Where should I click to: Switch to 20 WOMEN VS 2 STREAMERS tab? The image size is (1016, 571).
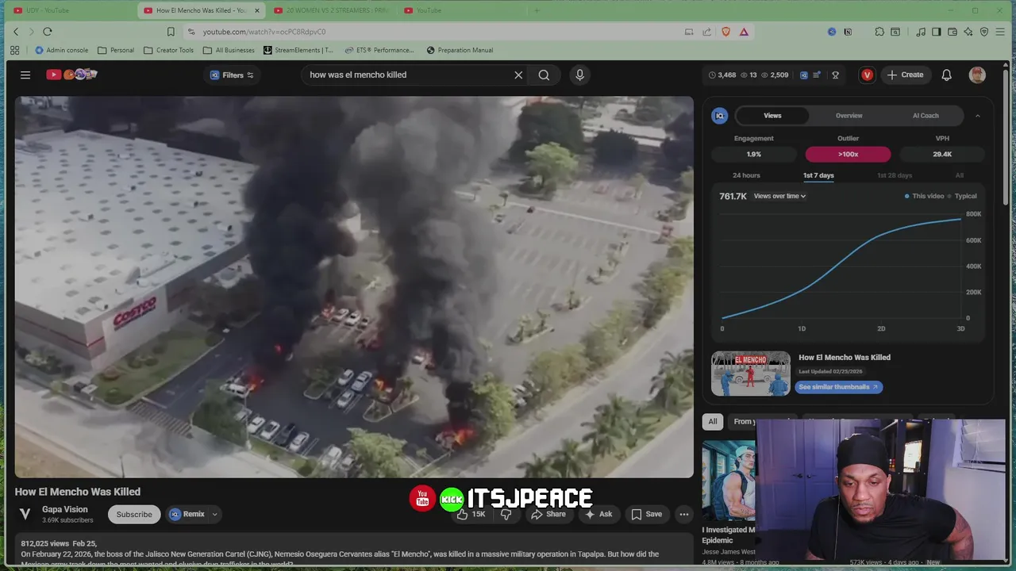(332, 10)
